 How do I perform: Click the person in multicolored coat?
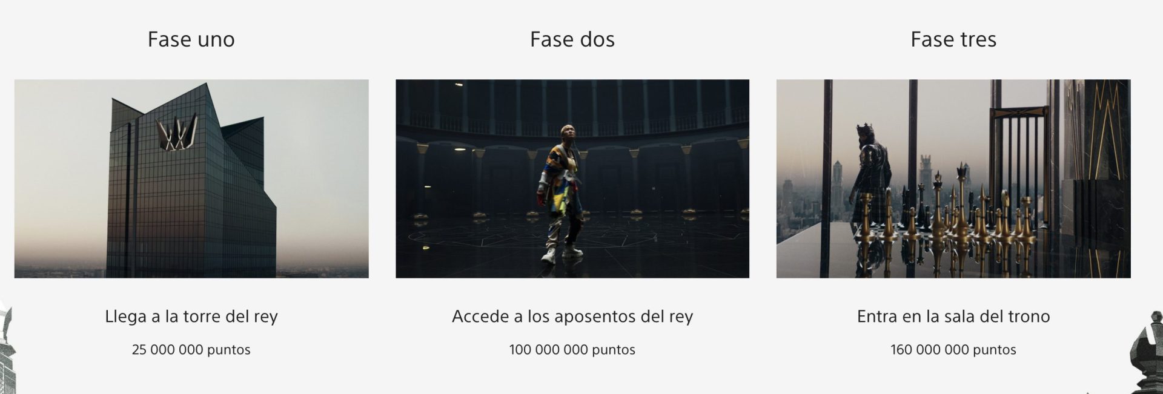[x=562, y=194]
